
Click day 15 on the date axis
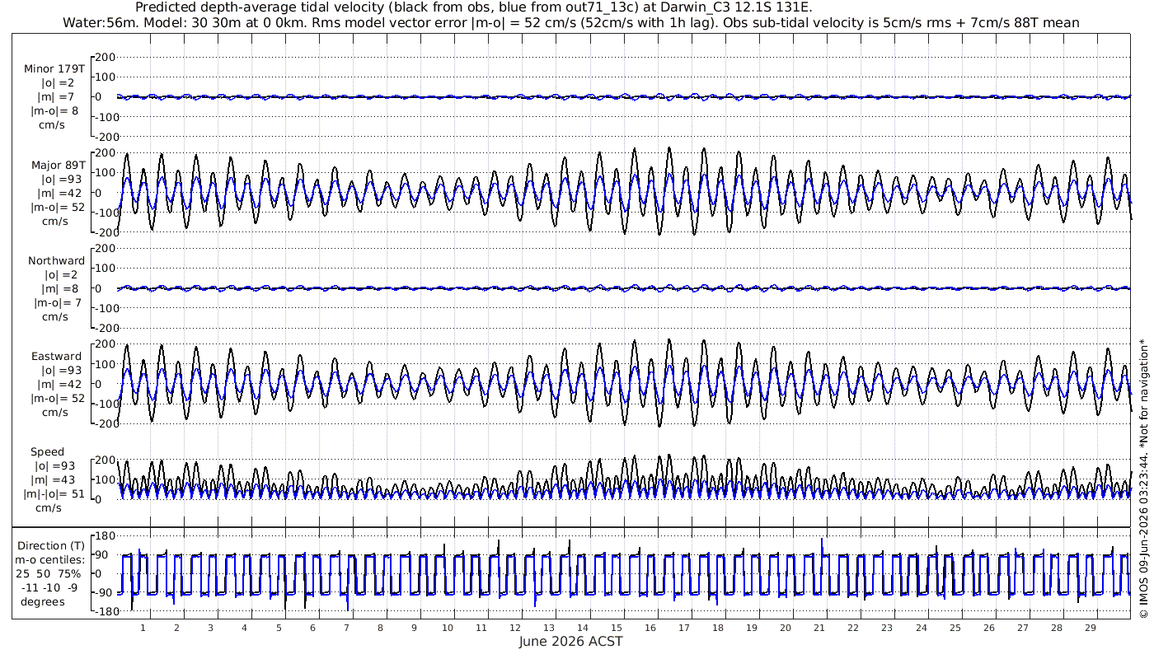tap(616, 628)
